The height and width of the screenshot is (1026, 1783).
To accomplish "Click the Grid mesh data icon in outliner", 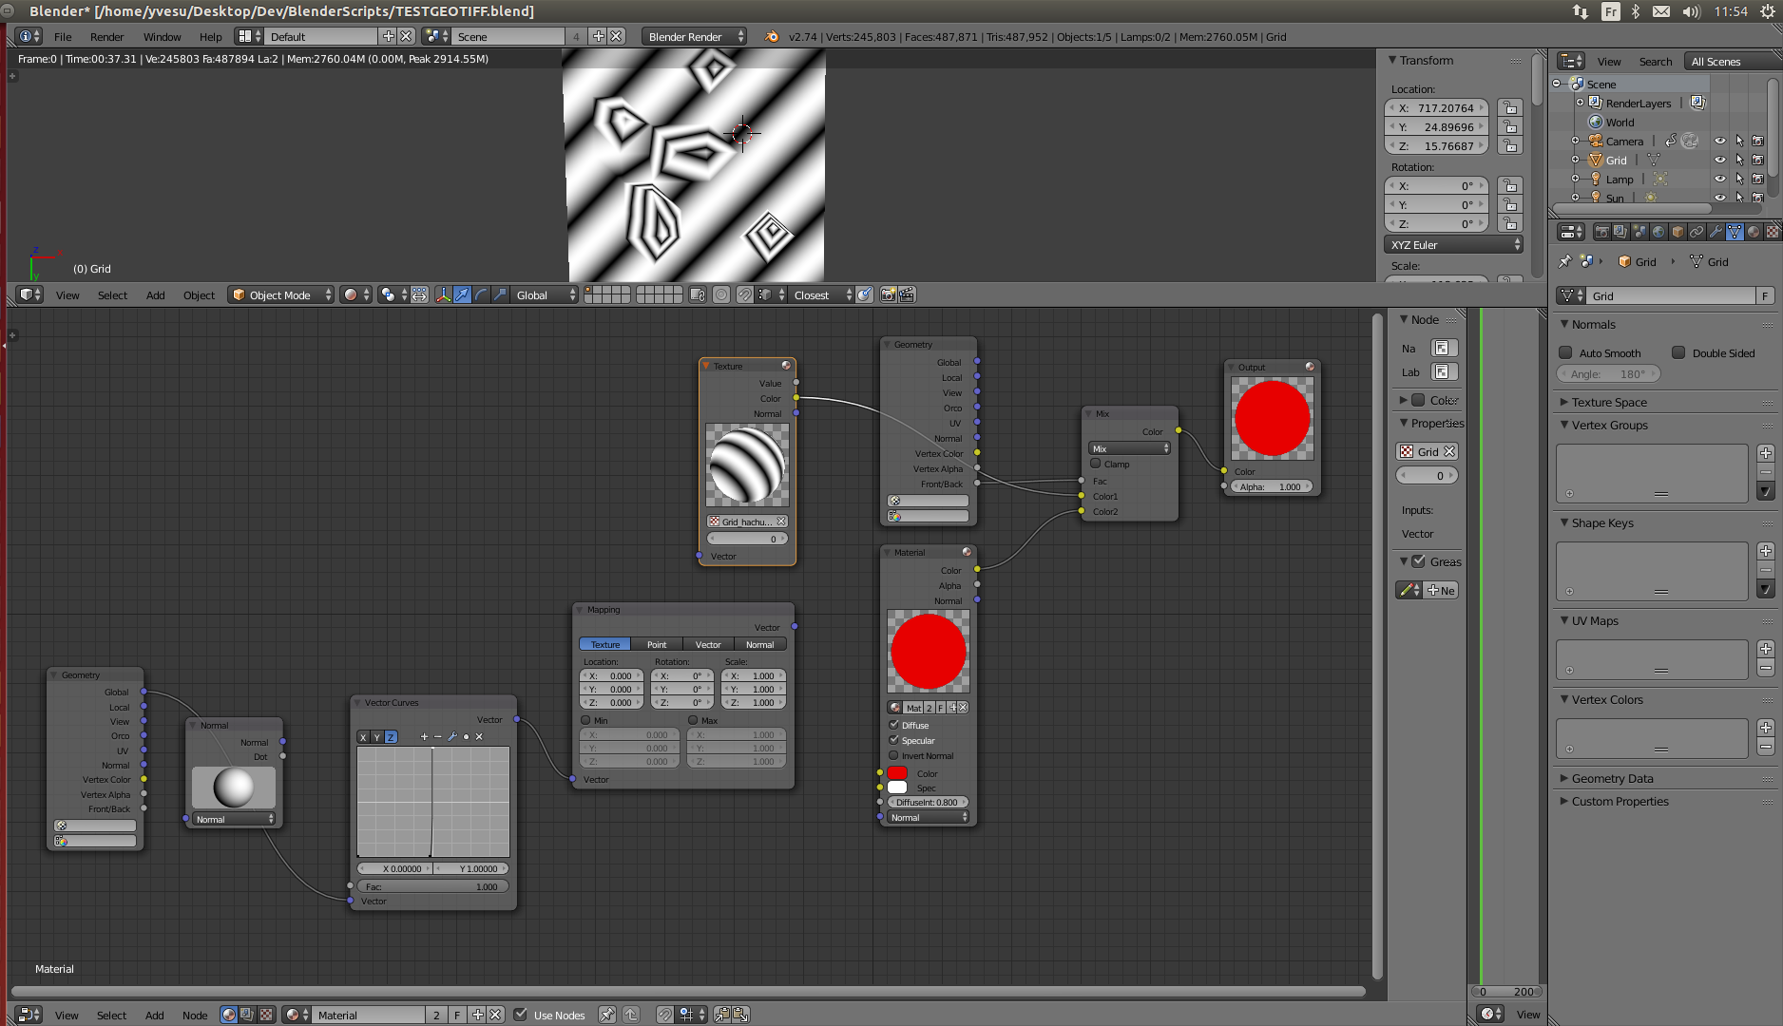I will pos(1653,160).
